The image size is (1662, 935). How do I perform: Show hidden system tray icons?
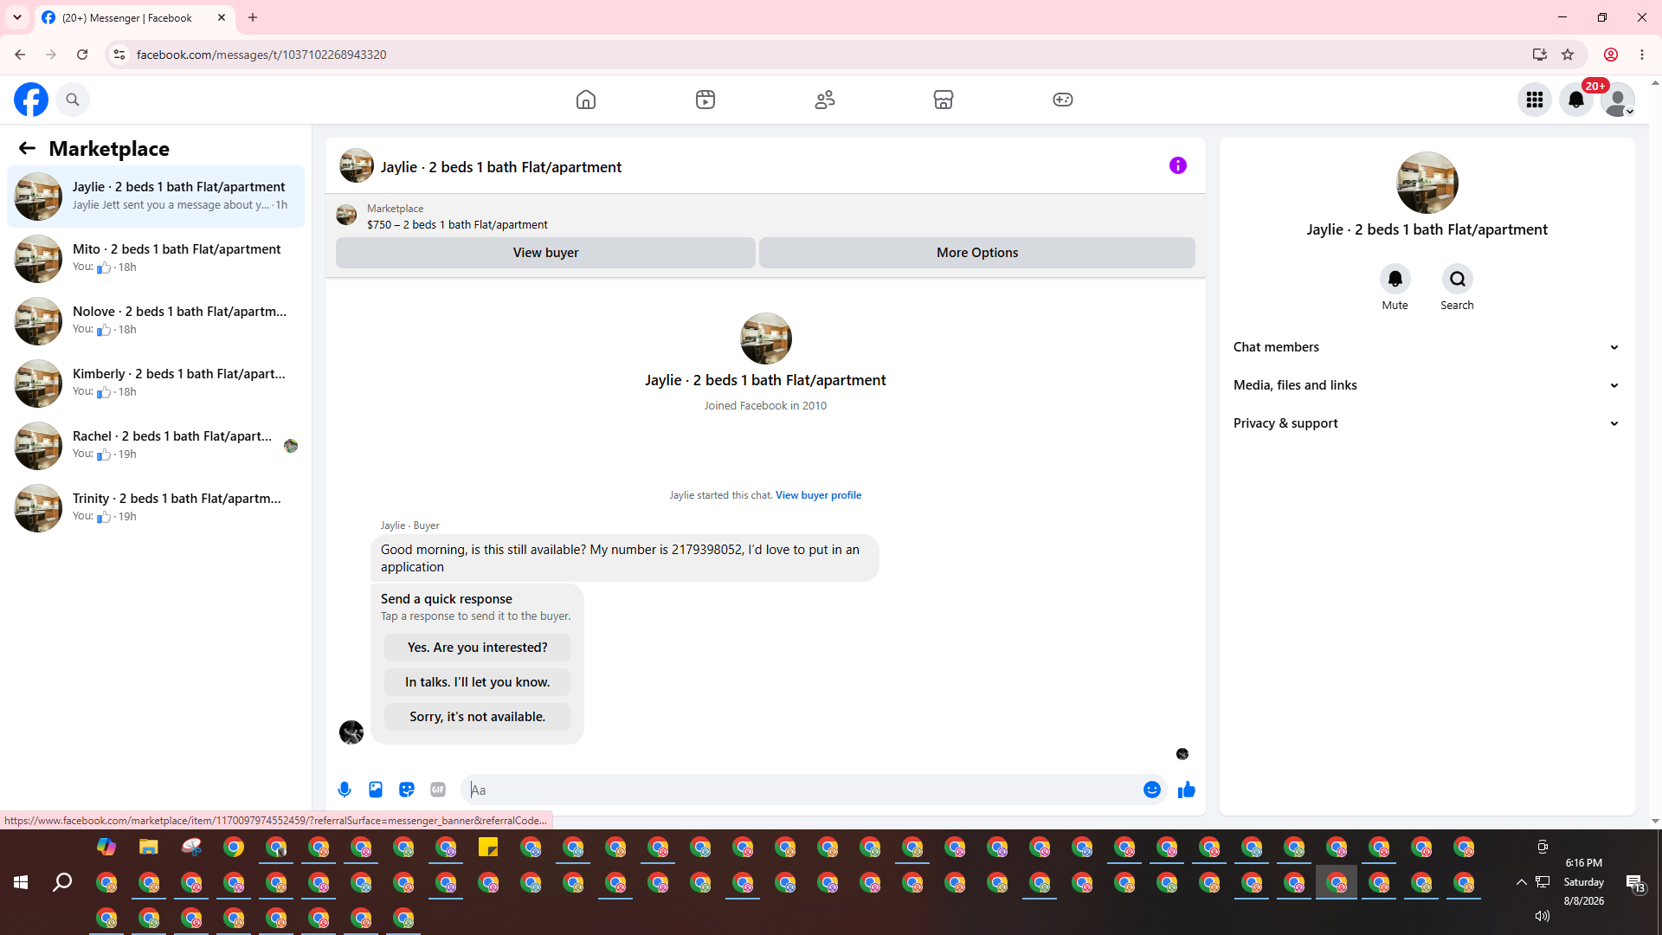point(1521,882)
